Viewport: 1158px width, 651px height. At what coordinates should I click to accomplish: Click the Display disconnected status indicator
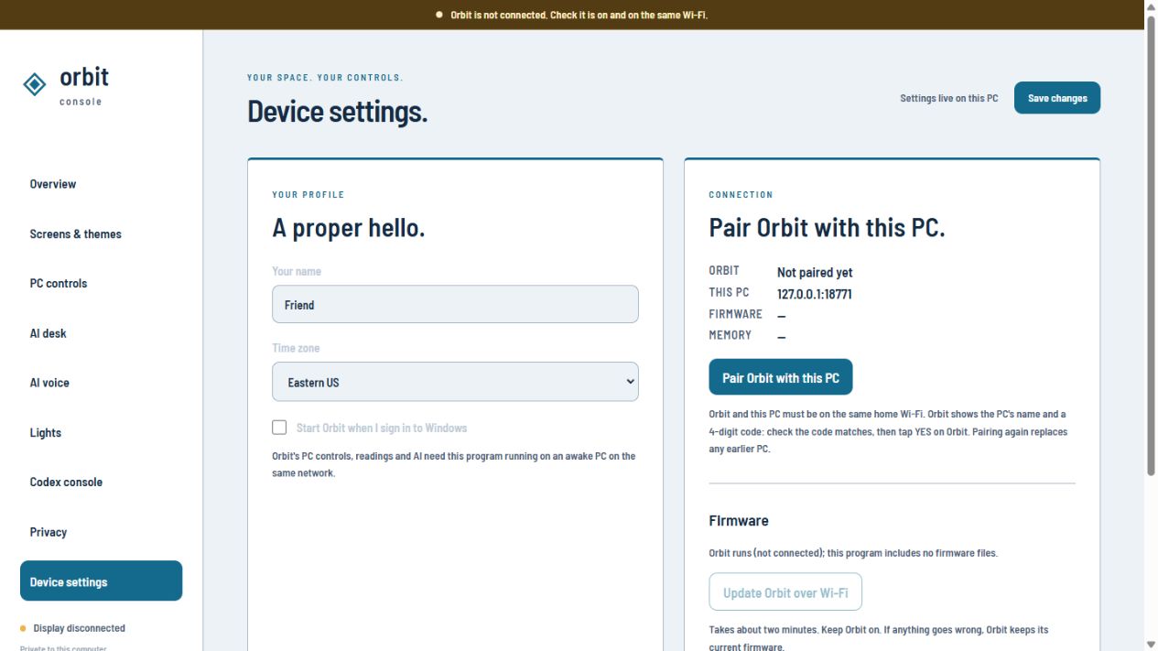click(72, 628)
